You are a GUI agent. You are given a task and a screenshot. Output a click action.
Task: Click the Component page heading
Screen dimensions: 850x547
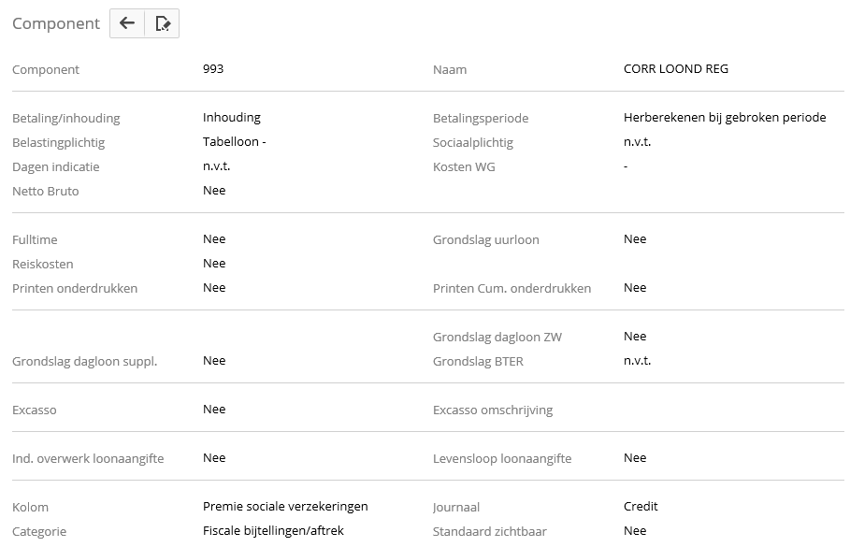coord(56,24)
